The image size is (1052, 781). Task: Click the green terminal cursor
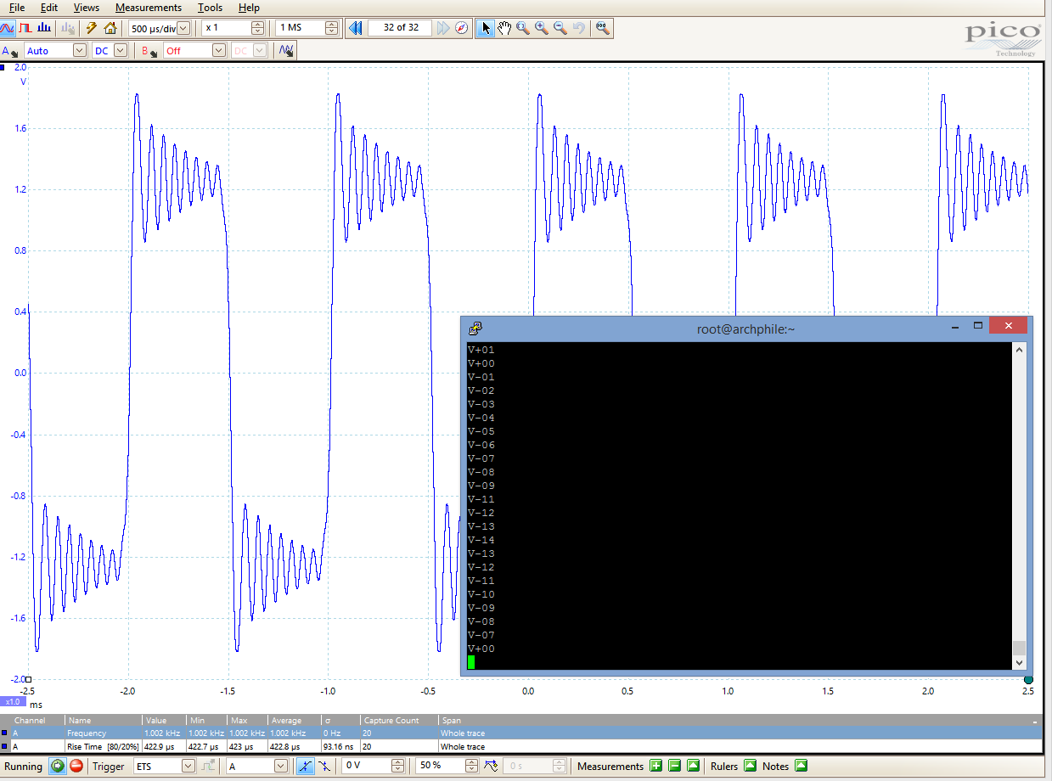click(471, 662)
